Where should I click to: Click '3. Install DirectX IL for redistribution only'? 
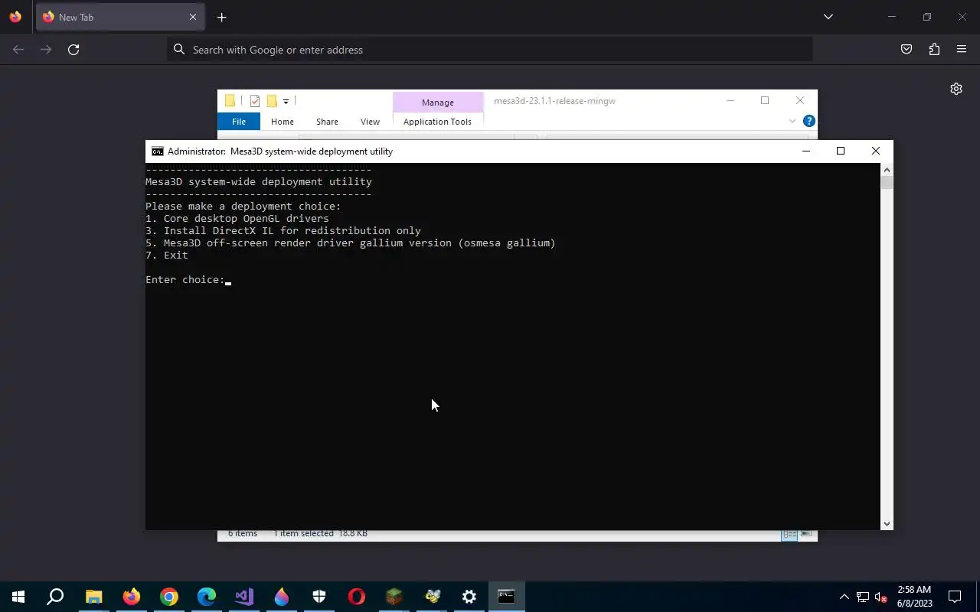pyautogui.click(x=283, y=230)
